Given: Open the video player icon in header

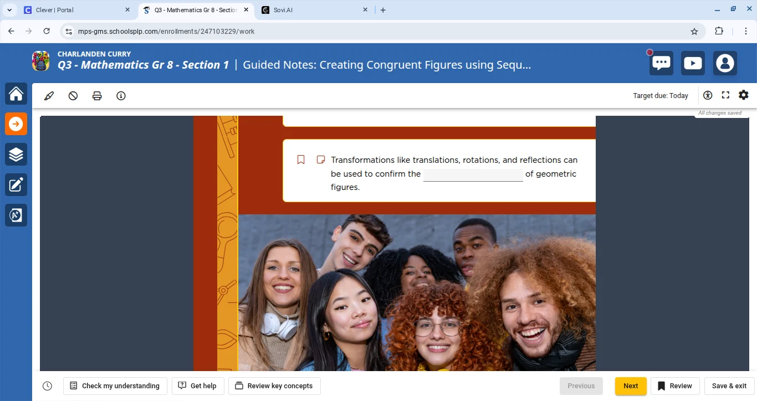Looking at the screenshot, I should [693, 63].
